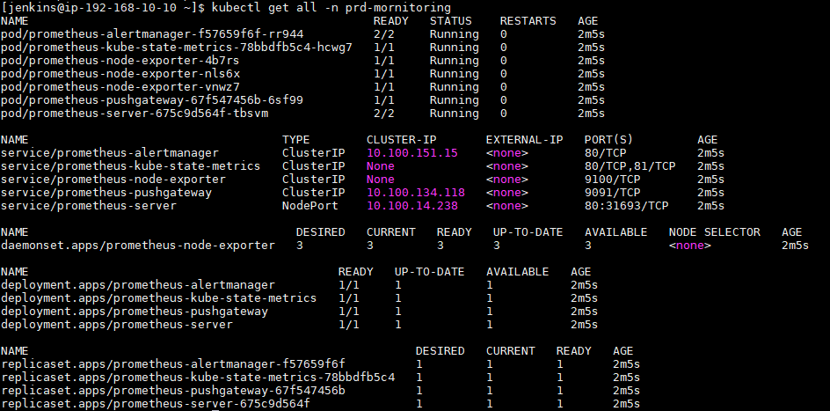
Task: Select replicaset.apps/prometheus-alertmanager-f57659f6f name
Action: pyautogui.click(x=173, y=364)
